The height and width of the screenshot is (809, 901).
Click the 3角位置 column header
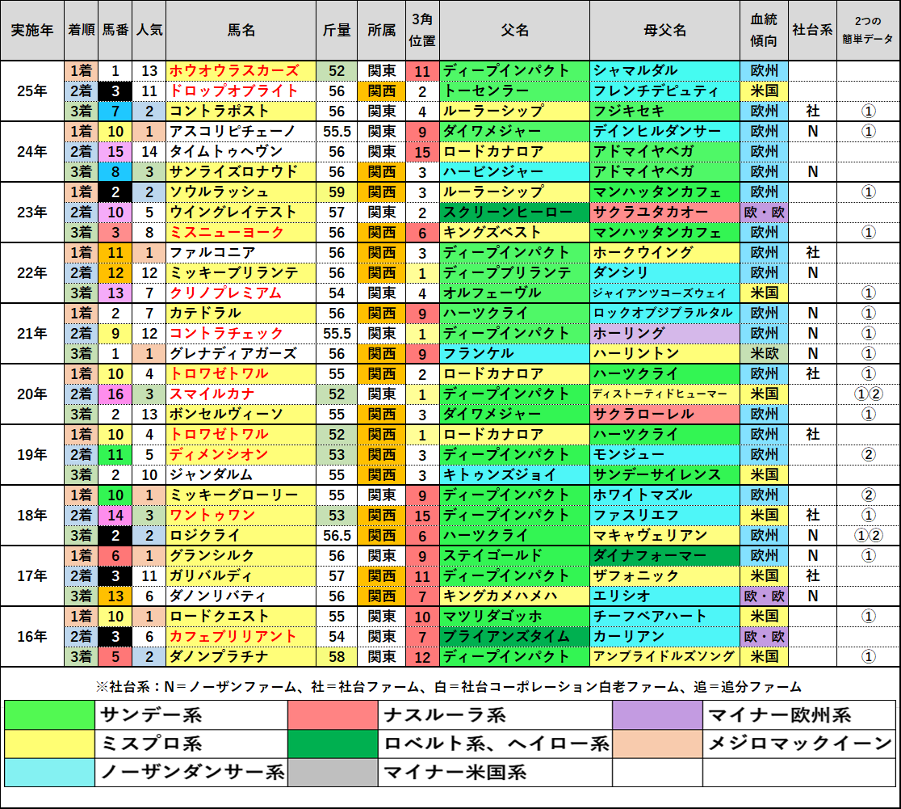point(422,31)
